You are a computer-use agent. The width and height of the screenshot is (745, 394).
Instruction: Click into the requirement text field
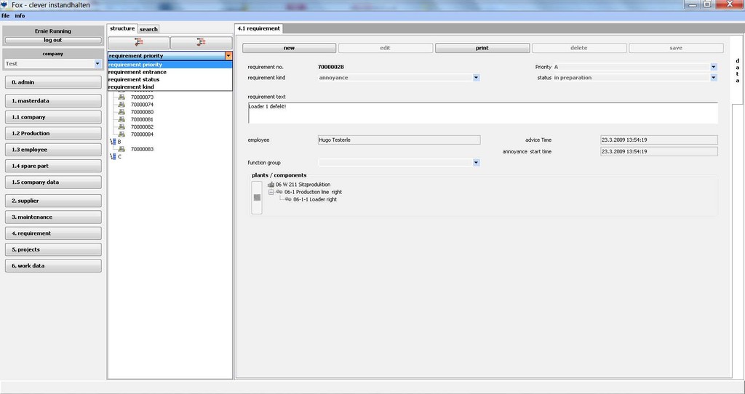[x=482, y=113]
